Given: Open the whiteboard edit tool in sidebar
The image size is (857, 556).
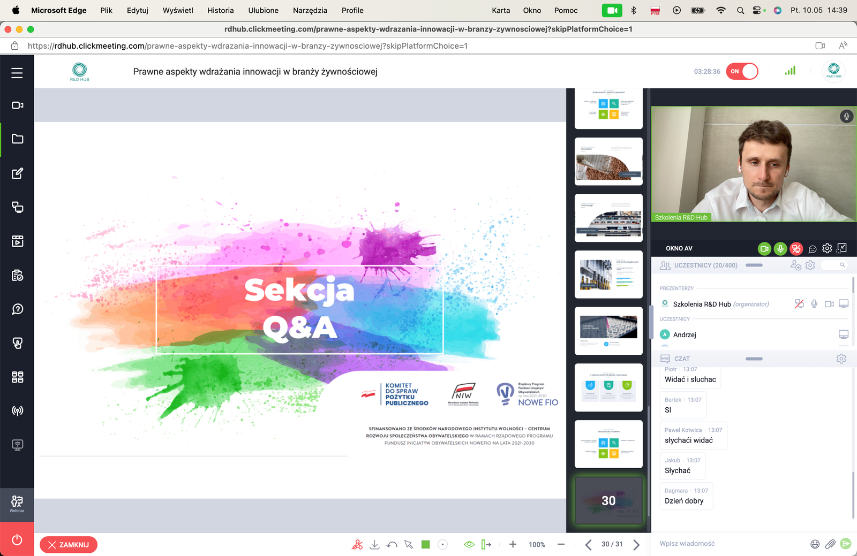Looking at the screenshot, I should tap(17, 173).
